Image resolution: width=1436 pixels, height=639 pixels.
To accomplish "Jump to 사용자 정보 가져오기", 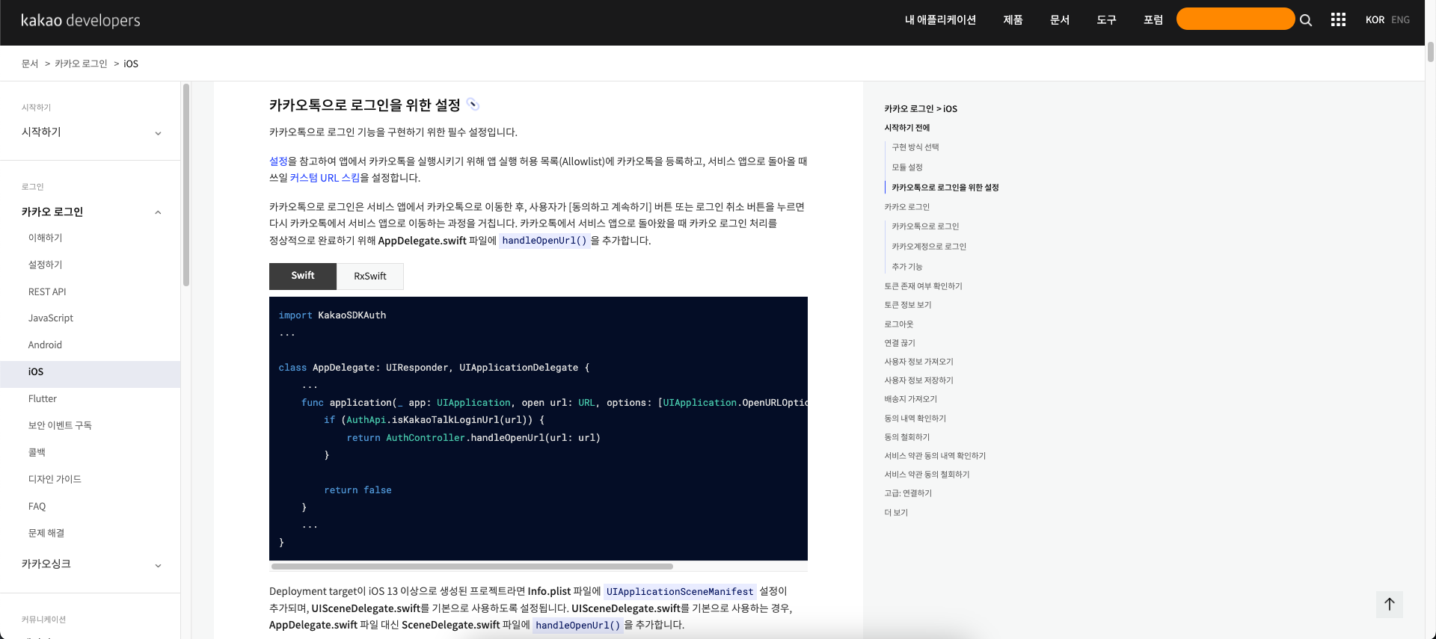I will tap(918, 362).
